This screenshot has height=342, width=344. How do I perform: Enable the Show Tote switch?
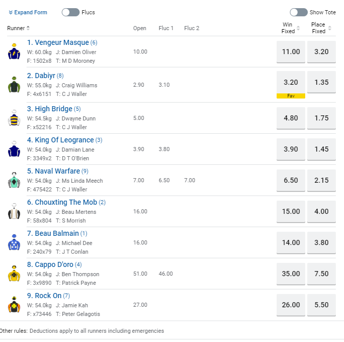click(x=298, y=12)
